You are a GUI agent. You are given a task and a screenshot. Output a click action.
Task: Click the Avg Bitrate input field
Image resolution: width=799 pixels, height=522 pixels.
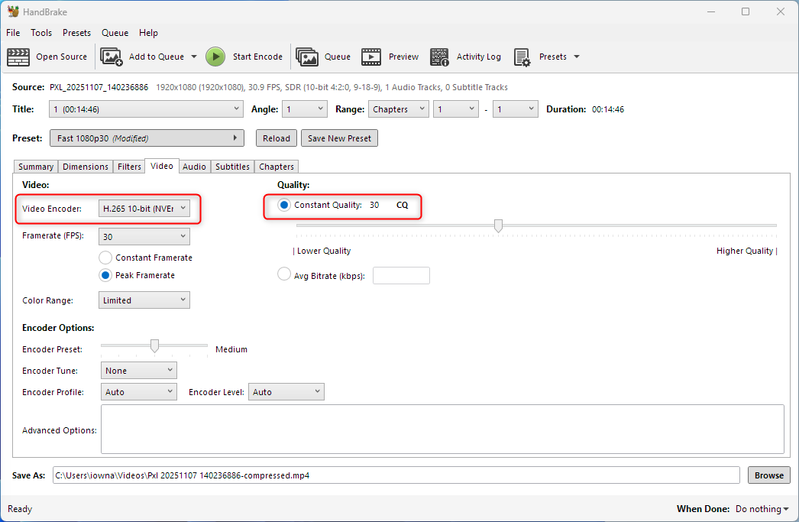click(401, 276)
